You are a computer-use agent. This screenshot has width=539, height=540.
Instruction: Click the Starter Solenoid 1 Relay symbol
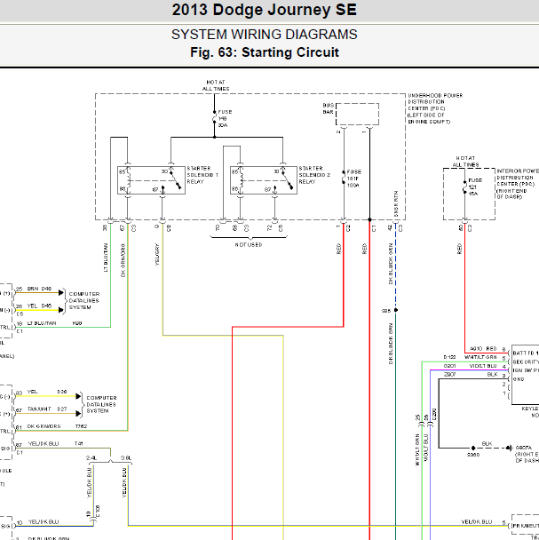(151, 180)
